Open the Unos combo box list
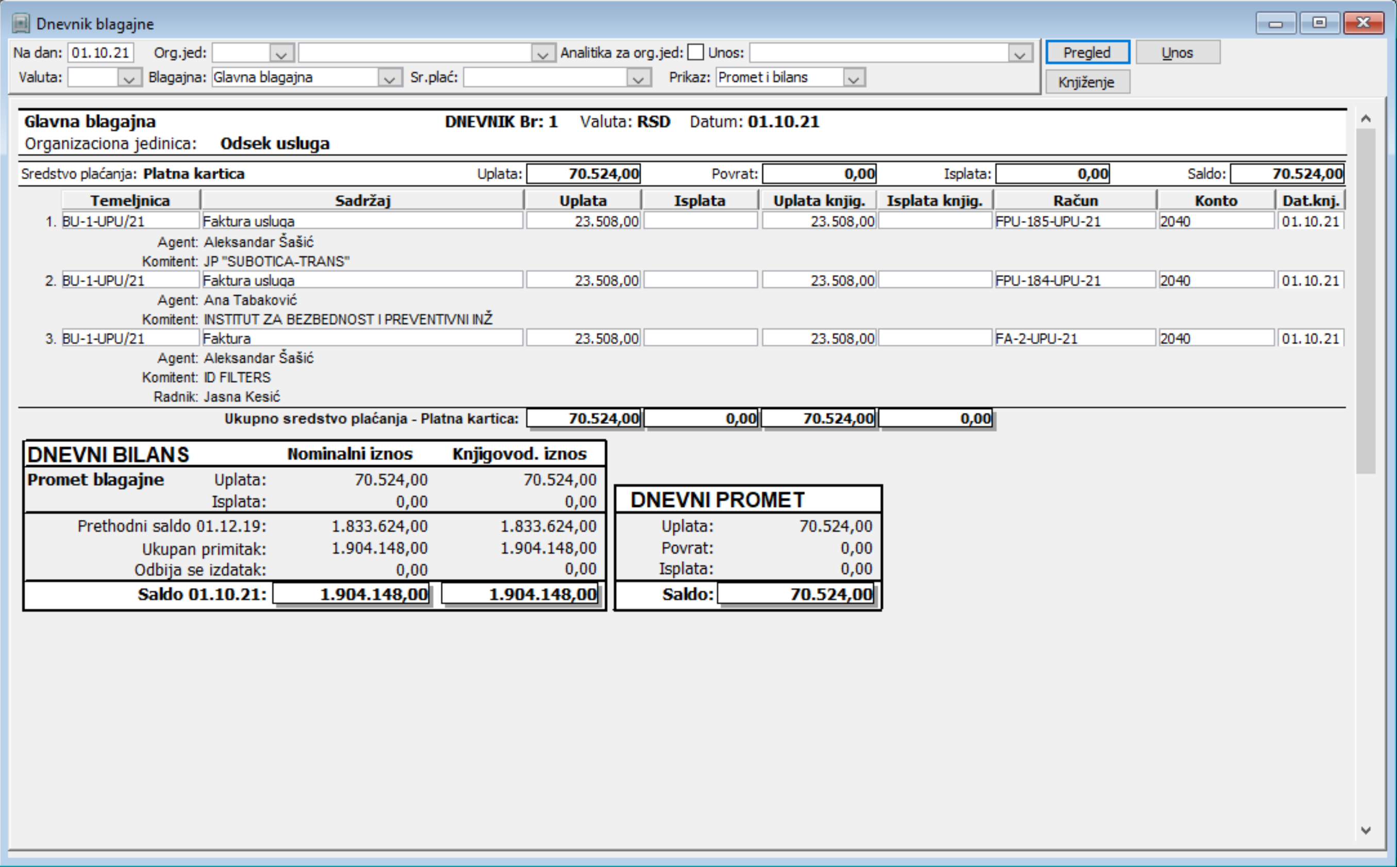 pos(1019,54)
